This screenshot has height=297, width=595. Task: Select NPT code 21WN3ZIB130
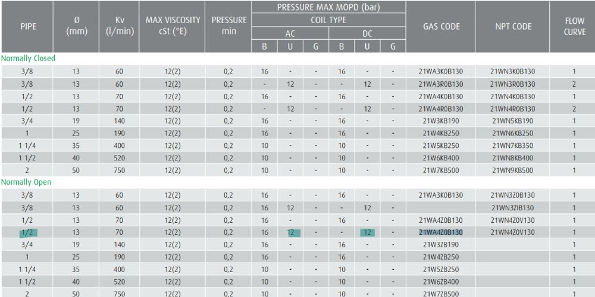pos(513,208)
